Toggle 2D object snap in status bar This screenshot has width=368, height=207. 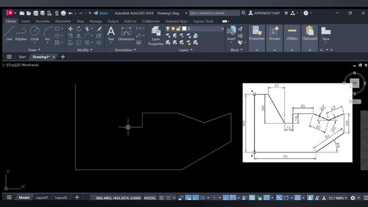point(233,198)
